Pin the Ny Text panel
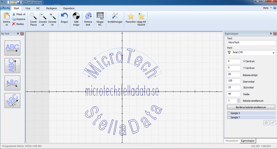Screen dimensions: 277x149 click(x=18, y=34)
